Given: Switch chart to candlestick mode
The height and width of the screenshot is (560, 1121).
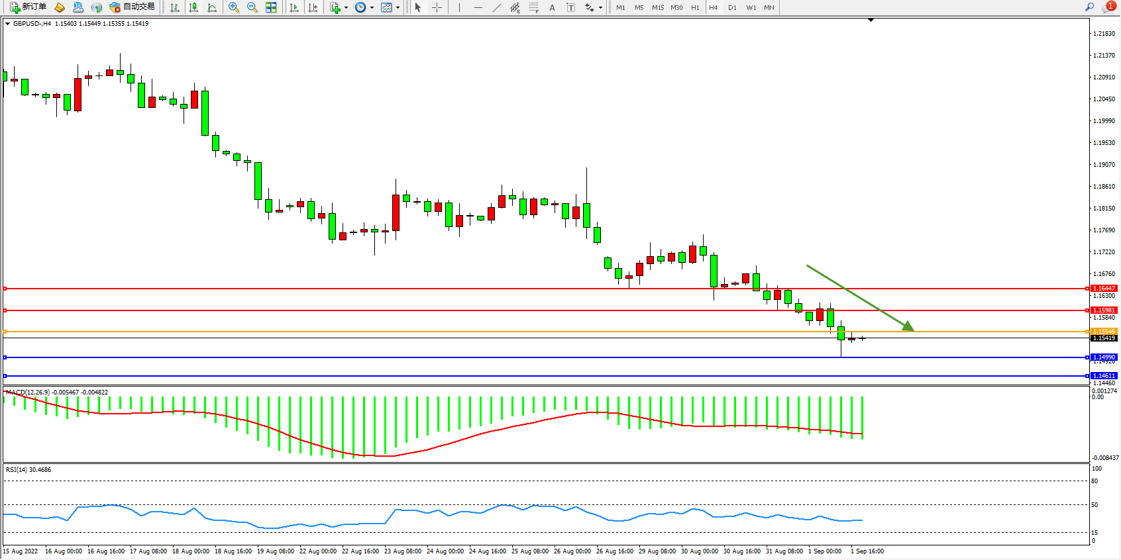Looking at the screenshot, I should coord(193,7).
